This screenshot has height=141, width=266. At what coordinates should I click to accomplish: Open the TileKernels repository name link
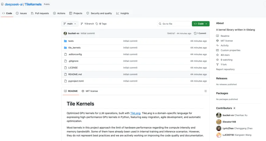33,4
